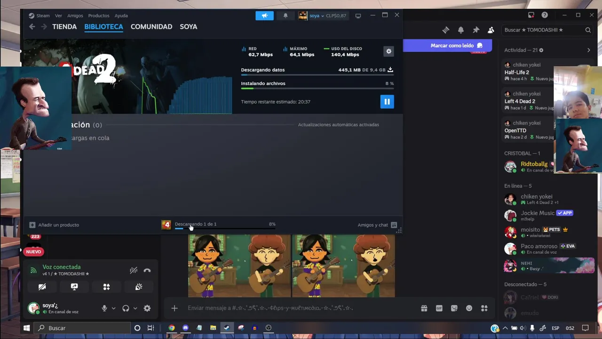602x339 pixels.
Task: Open Discord notification settings bell
Action: click(461, 30)
